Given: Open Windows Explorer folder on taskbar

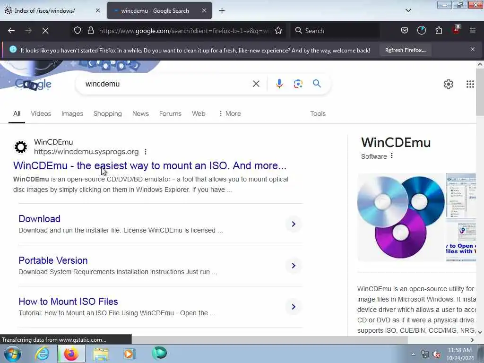Looking at the screenshot, I should tap(101, 354).
